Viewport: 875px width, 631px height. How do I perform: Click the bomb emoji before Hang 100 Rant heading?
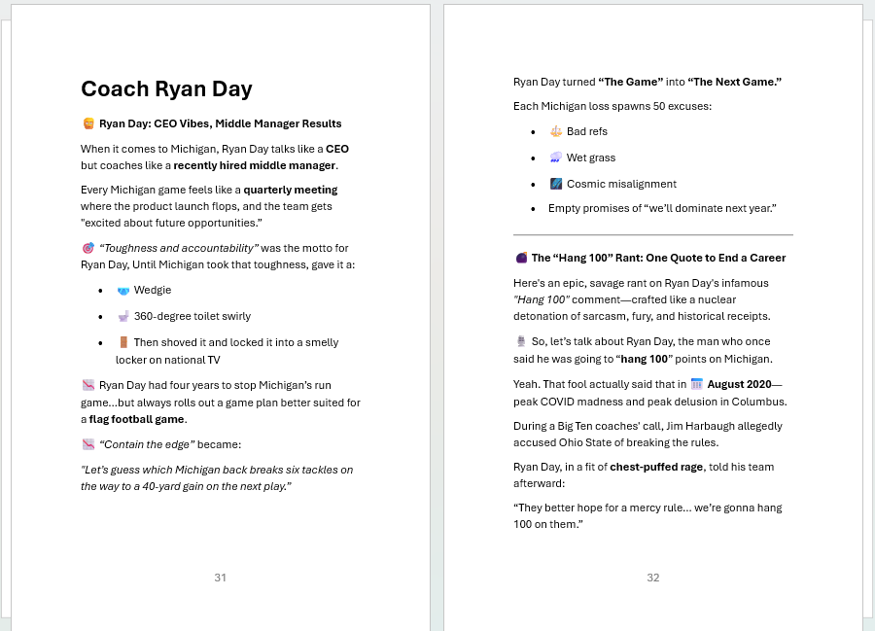pos(521,259)
